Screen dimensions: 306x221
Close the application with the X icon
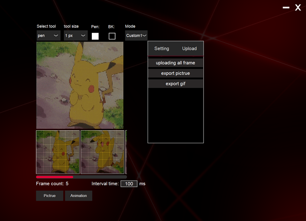tap(298, 8)
